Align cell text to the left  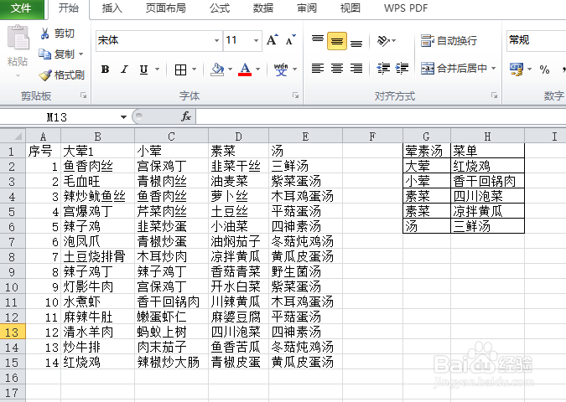click(318, 68)
